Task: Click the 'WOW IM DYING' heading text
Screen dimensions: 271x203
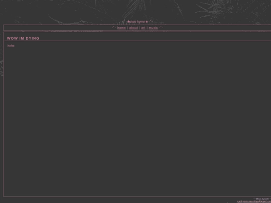Action: [23, 38]
